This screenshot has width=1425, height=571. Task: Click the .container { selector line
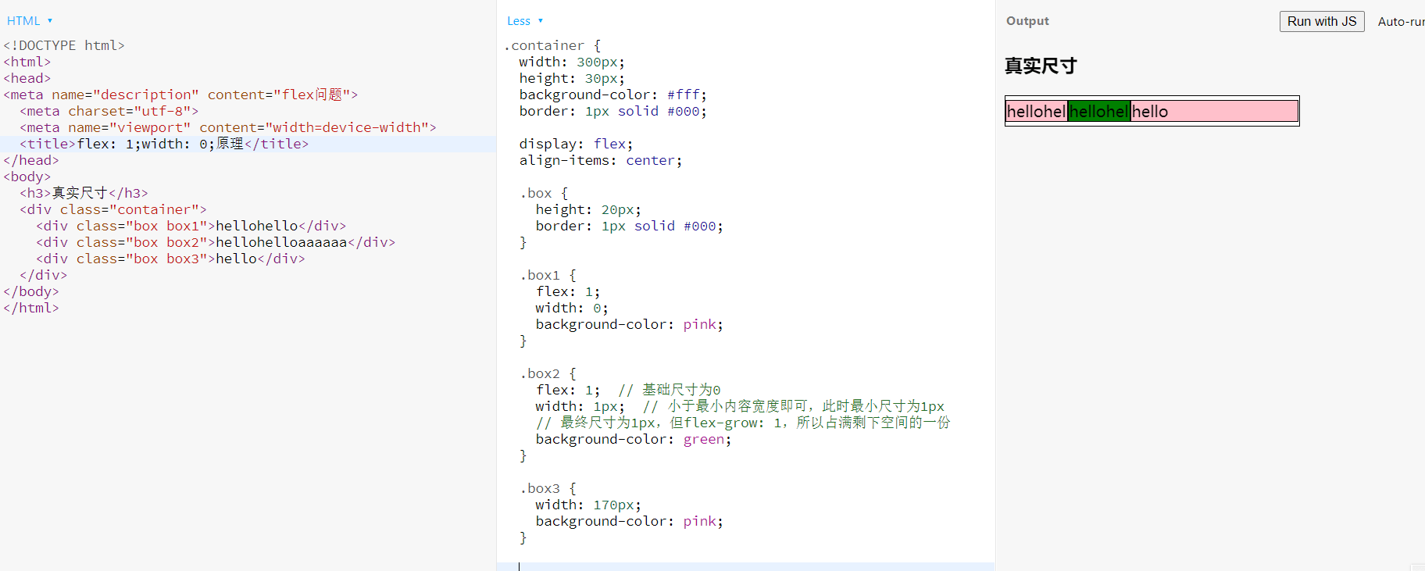[552, 45]
